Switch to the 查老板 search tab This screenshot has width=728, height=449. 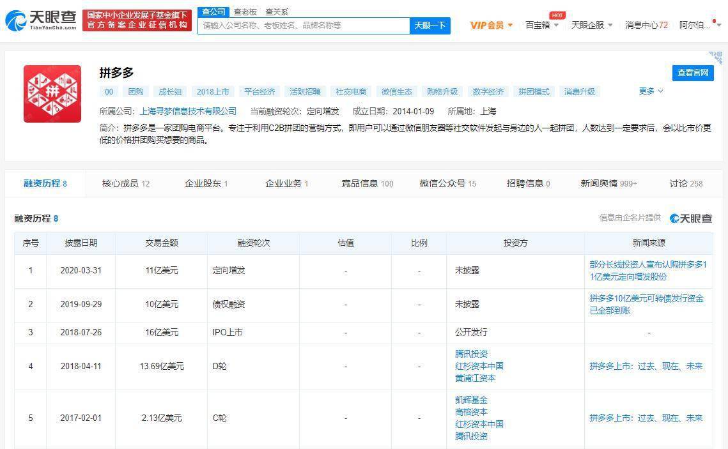[245, 11]
